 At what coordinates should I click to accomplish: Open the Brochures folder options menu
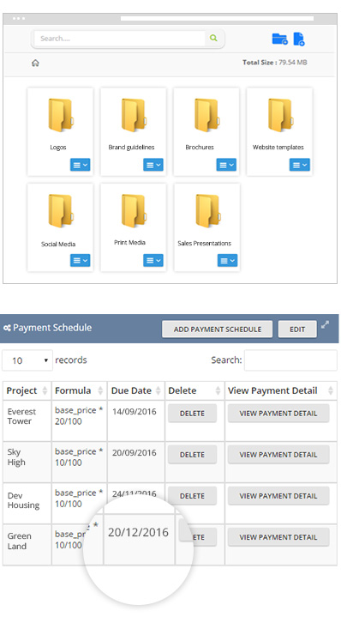[226, 165]
